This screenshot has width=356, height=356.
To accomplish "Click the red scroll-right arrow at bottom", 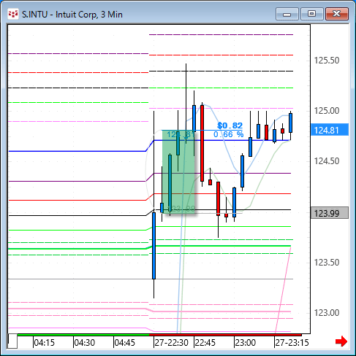I will click(341, 341).
